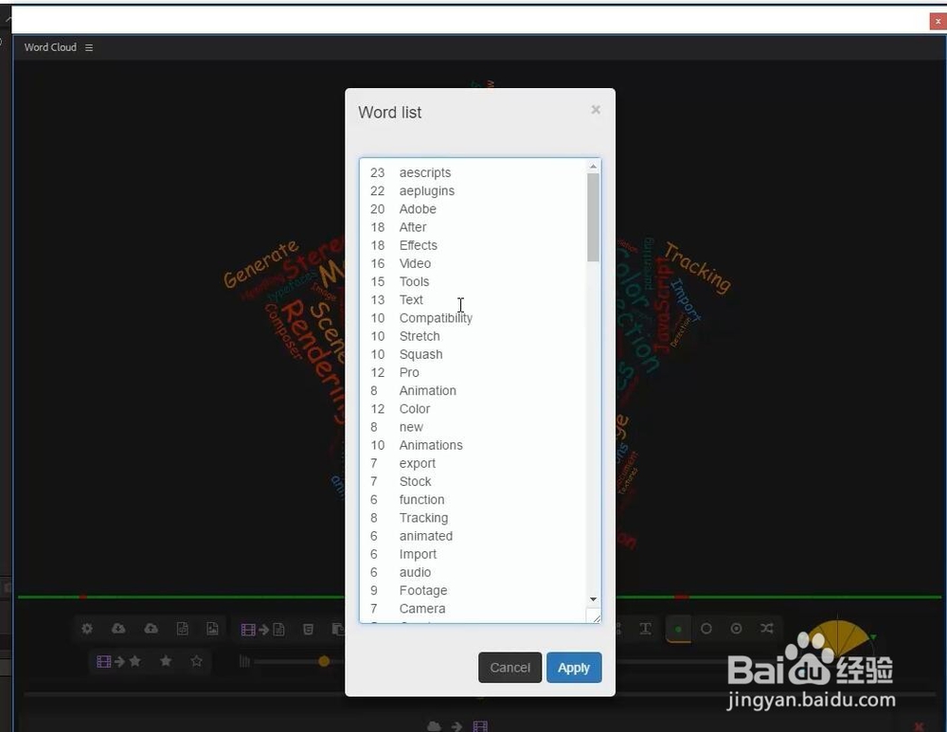Click the filled star icon
The image size is (947, 732).
tap(166, 661)
